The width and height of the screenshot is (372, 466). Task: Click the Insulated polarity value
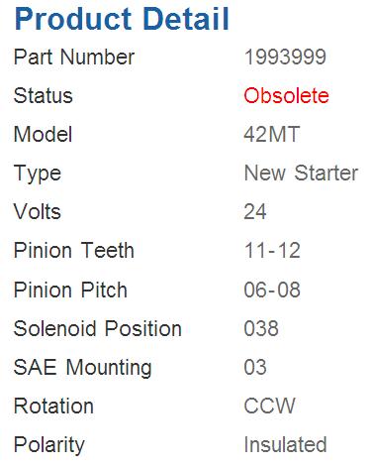285,444
